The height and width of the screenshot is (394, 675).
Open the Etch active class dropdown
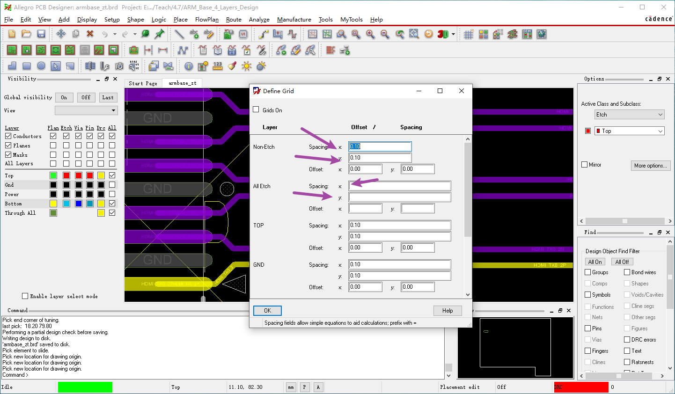tap(630, 115)
